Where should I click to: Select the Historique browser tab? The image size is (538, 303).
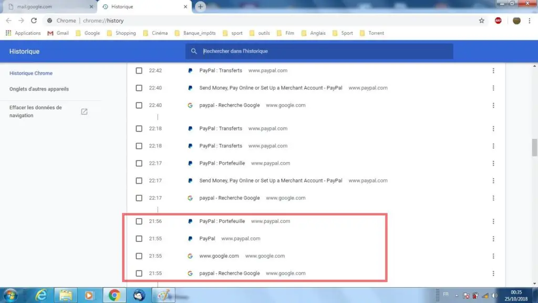[144, 6]
